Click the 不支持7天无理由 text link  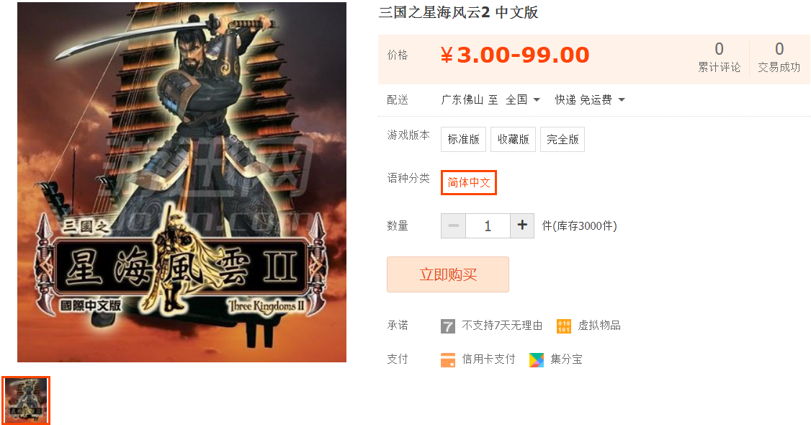(x=502, y=326)
